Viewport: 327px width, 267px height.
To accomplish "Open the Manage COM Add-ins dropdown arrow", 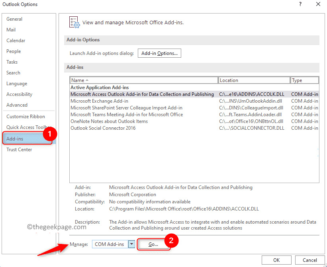I will pyautogui.click(x=131, y=244).
